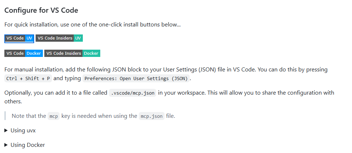Click the green Docker label on Insiders badge

point(91,53)
